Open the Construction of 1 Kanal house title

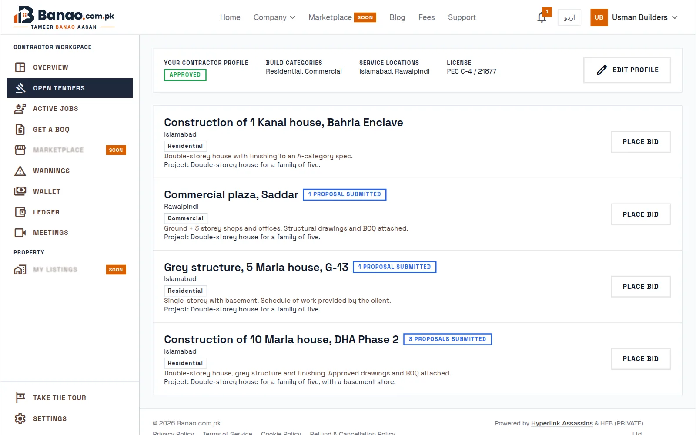pos(284,123)
